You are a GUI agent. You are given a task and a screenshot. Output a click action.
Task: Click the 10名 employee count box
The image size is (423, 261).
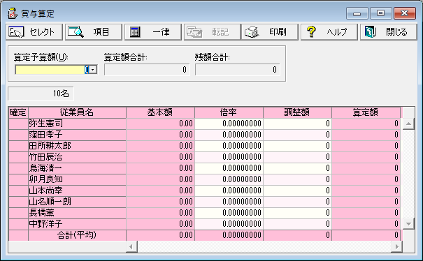pyautogui.click(x=41, y=94)
